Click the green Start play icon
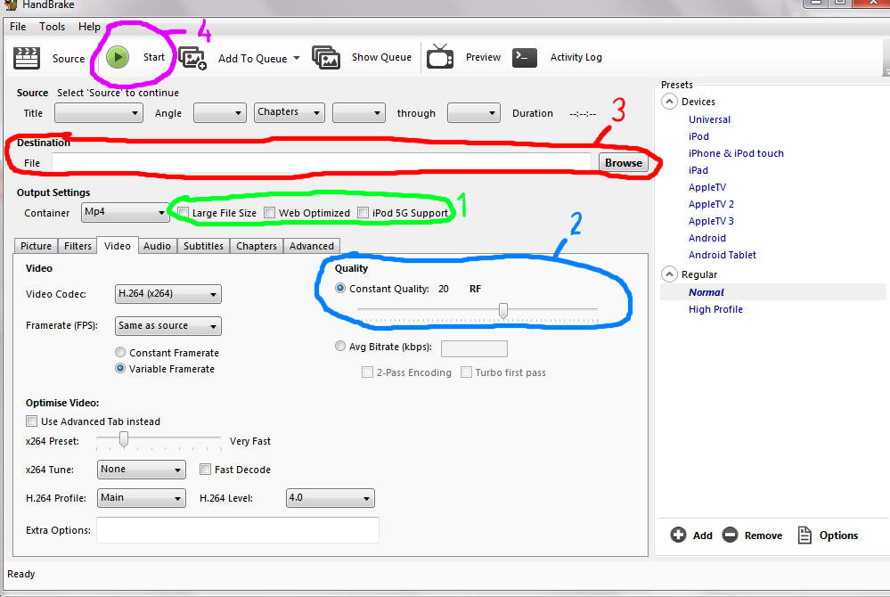The height and width of the screenshot is (597, 890). 118,57
